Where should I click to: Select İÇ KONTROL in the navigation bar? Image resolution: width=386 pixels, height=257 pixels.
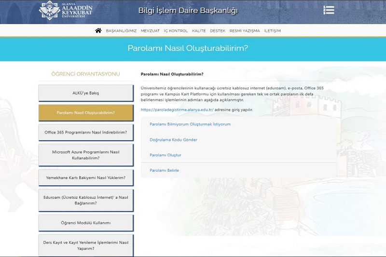176,31
